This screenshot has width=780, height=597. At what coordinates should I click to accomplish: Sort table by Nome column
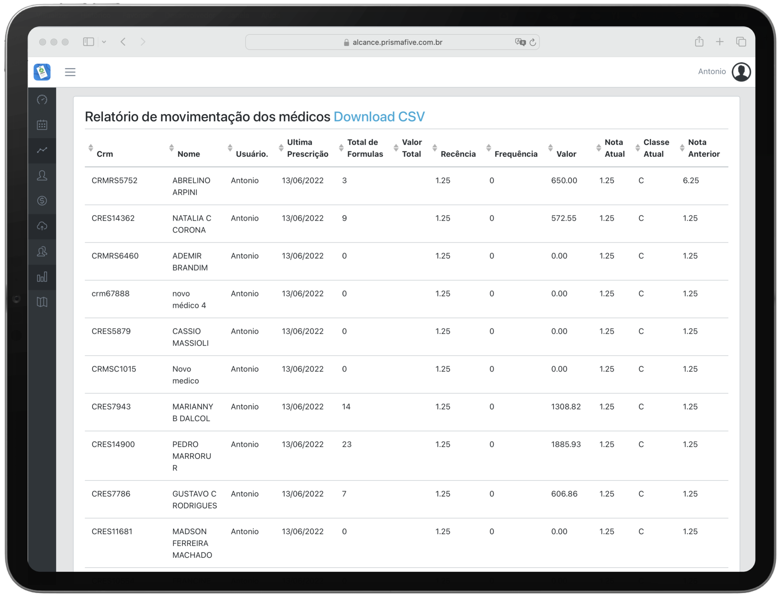point(188,153)
